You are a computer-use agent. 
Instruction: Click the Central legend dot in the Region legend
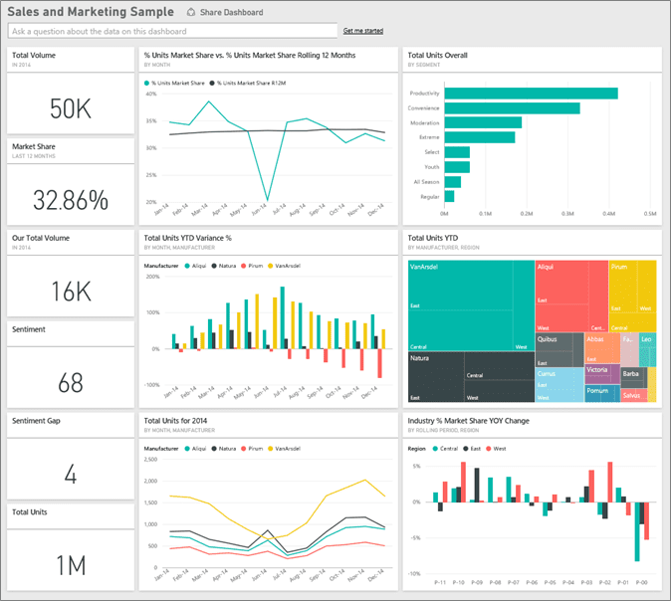coord(435,449)
